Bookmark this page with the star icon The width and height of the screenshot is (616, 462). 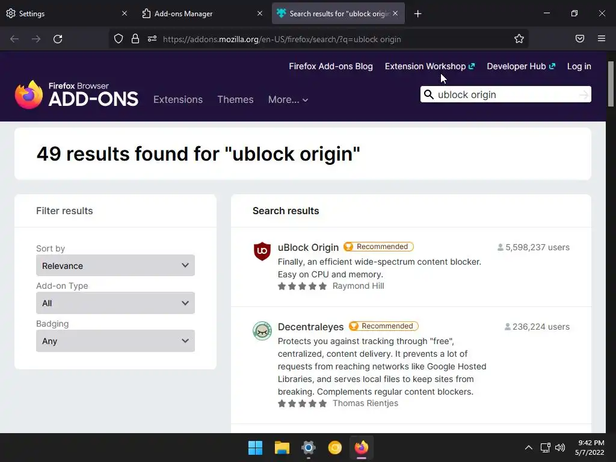click(x=519, y=38)
